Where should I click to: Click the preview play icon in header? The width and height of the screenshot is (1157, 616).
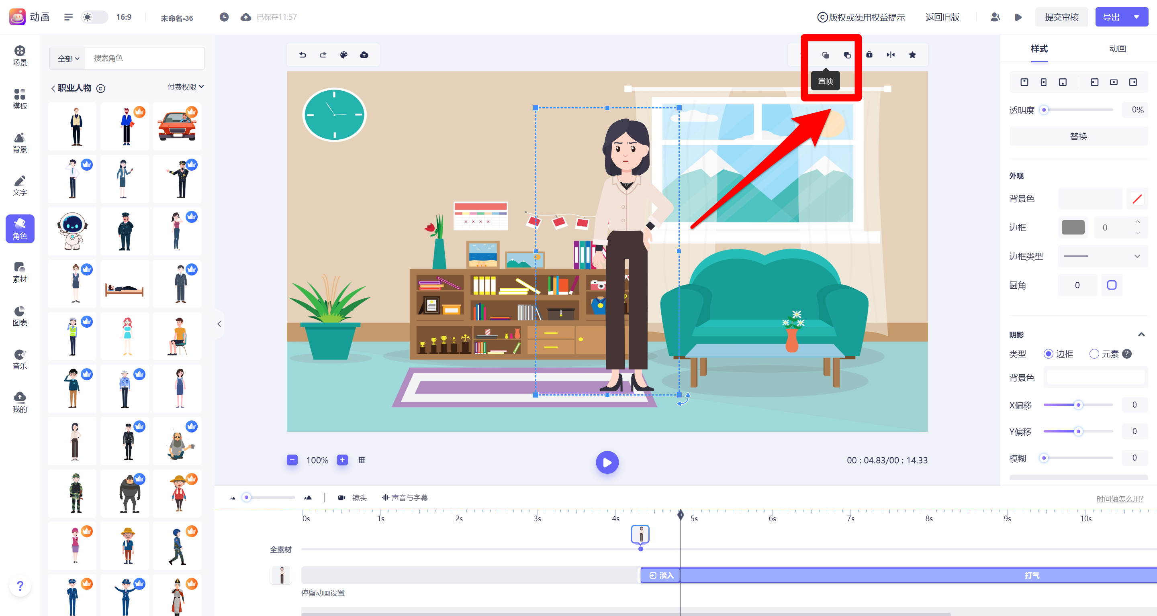point(1018,17)
